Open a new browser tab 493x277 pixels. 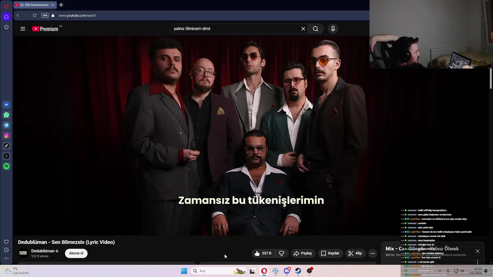coord(61,5)
